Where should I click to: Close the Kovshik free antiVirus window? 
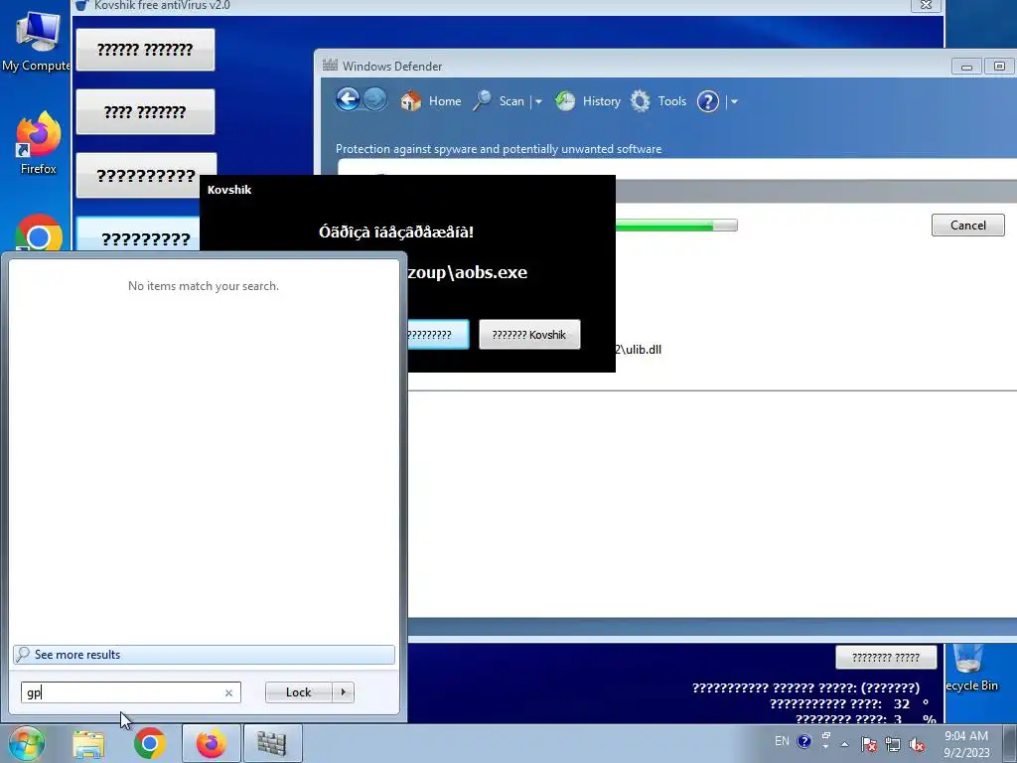[927, 5]
